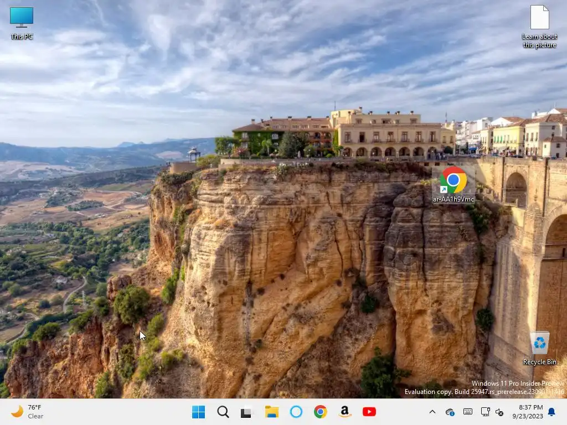
Task: Open the Windows Start menu
Action: pyautogui.click(x=199, y=412)
